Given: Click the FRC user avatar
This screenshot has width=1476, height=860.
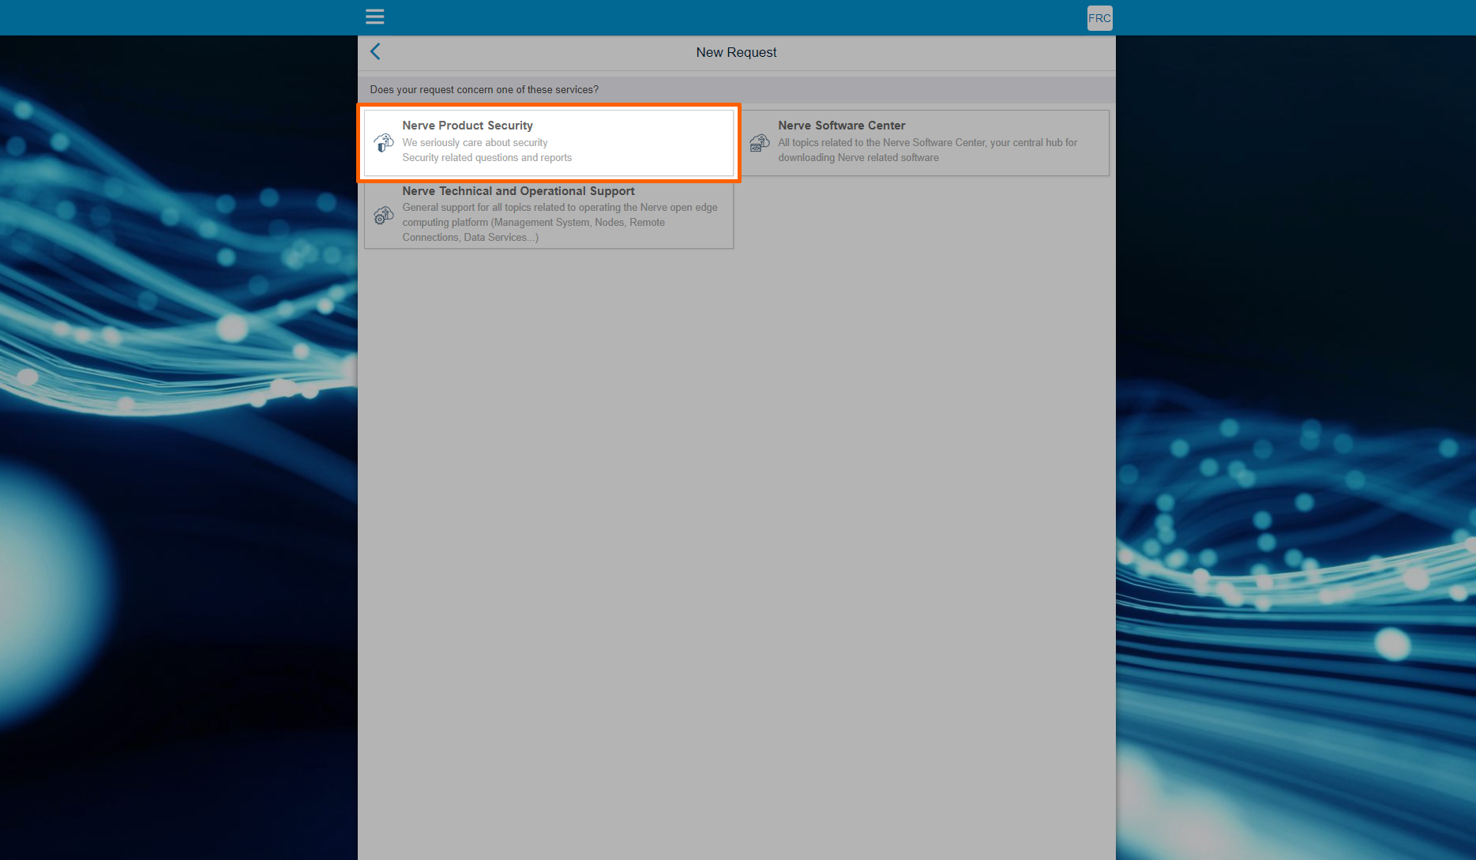Looking at the screenshot, I should click(x=1099, y=18).
